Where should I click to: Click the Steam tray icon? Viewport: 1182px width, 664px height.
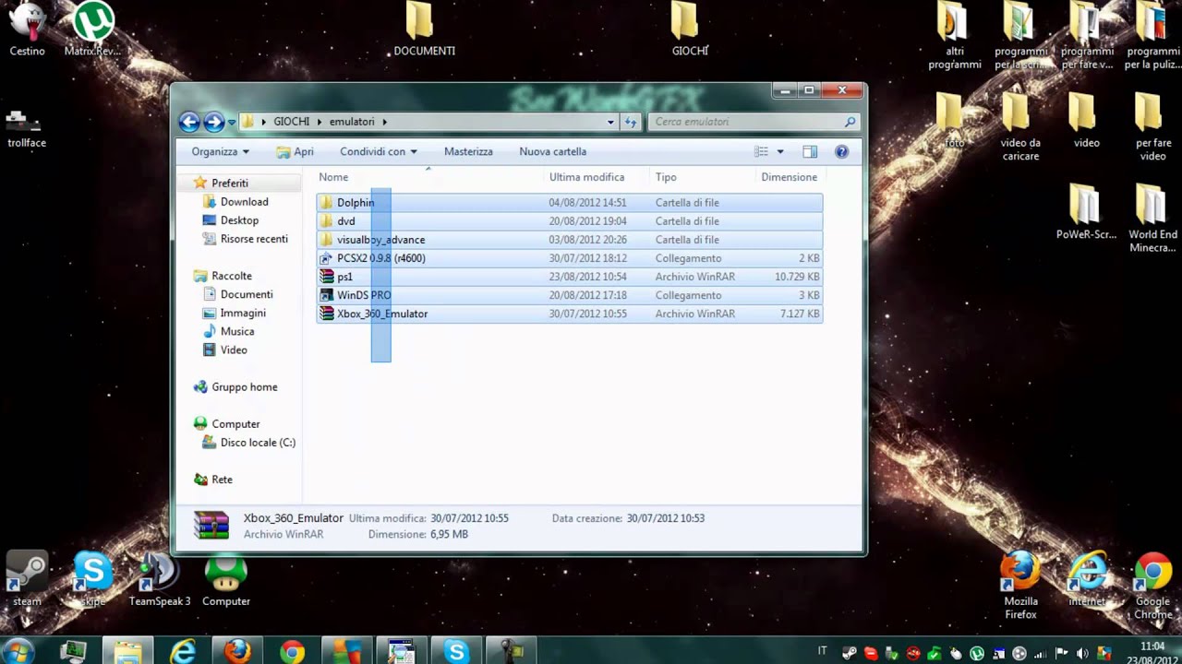pos(850,653)
